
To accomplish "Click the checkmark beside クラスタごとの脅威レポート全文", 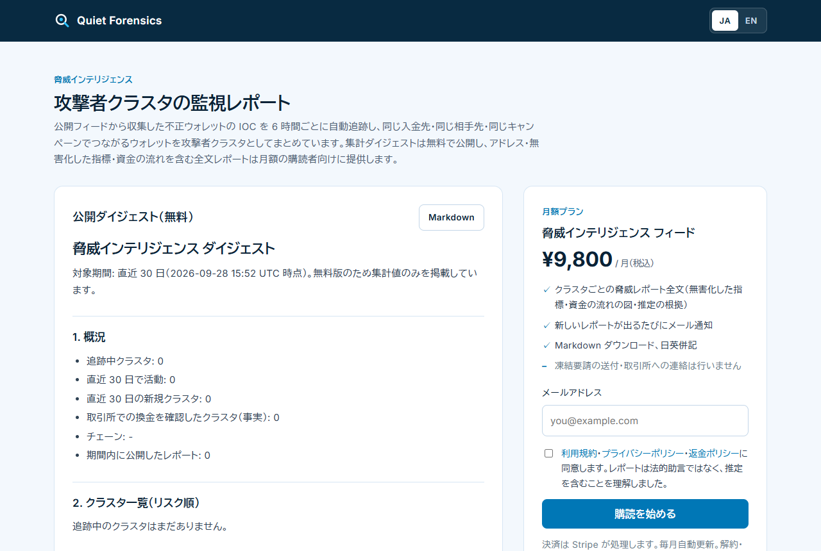I will pyautogui.click(x=546, y=290).
